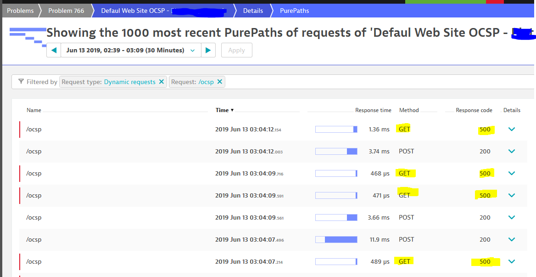The height and width of the screenshot is (277, 536).
Task: Click the Dynamic requests filter value
Action: click(x=129, y=82)
